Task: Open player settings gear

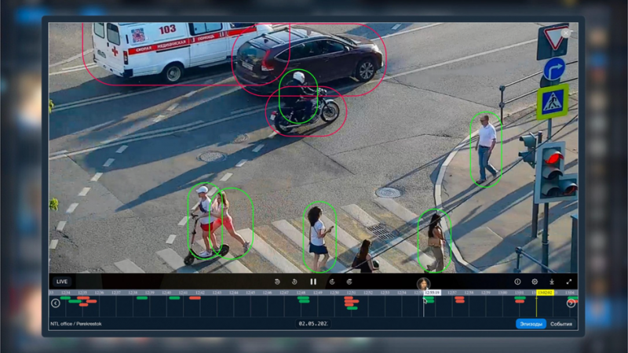Action: click(535, 282)
